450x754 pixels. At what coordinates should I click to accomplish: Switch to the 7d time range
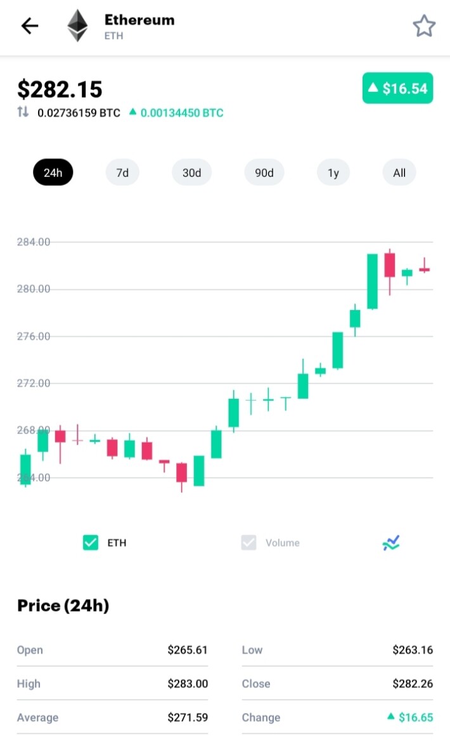tap(122, 172)
